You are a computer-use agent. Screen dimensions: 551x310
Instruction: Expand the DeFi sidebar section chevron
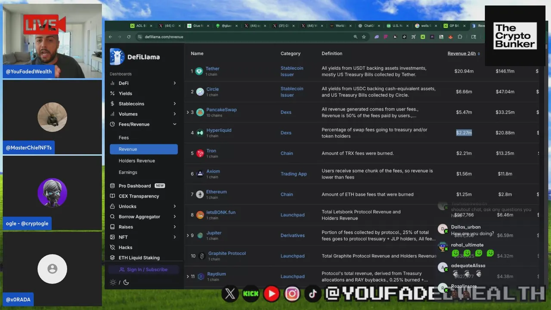tap(174, 83)
